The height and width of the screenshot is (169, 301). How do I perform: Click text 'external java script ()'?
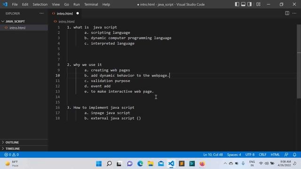point(116,118)
